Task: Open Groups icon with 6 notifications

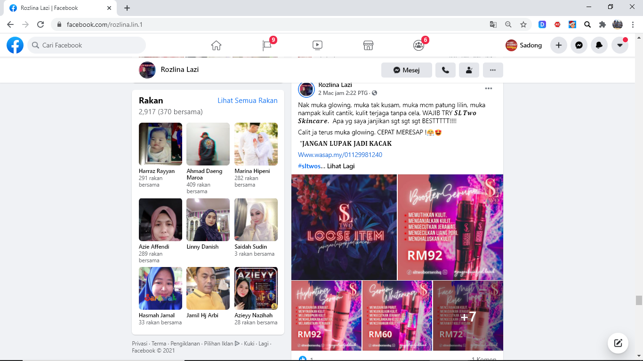Action: pos(418,45)
